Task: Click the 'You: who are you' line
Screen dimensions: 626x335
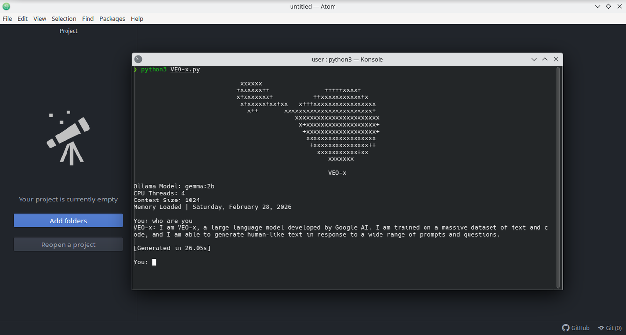Action: 163,221
